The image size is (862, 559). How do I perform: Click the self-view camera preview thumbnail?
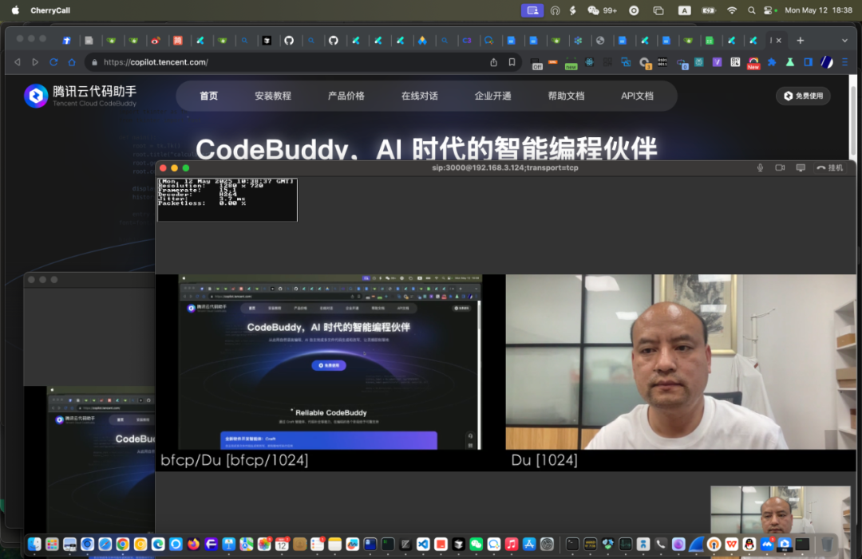[x=780, y=510]
